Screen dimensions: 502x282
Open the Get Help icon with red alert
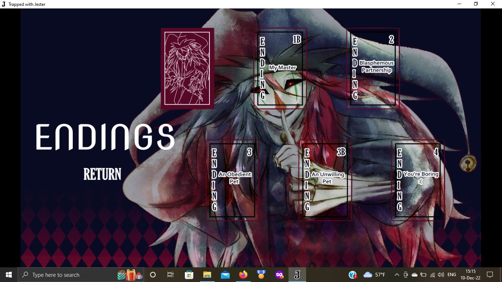point(353,275)
